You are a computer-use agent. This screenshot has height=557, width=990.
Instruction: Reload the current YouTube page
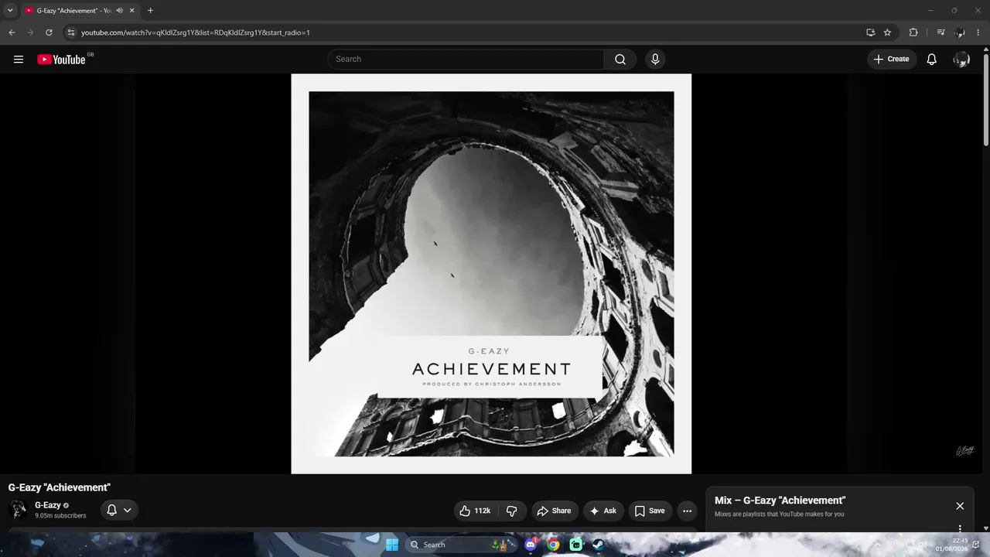coord(49,32)
